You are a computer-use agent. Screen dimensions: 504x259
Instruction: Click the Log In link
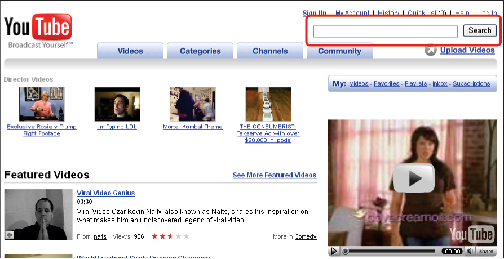click(x=488, y=13)
